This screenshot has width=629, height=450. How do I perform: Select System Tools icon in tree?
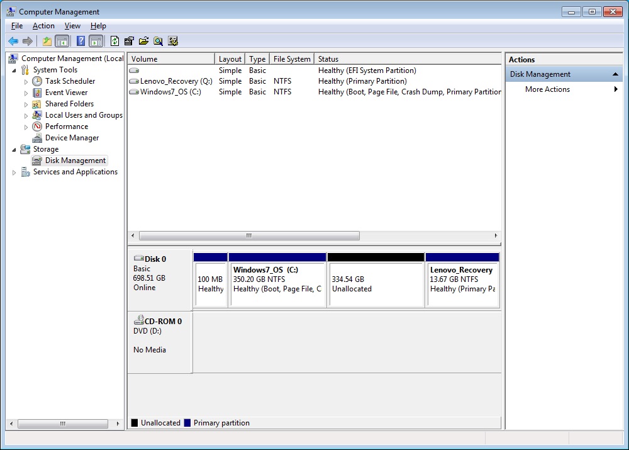pos(25,70)
